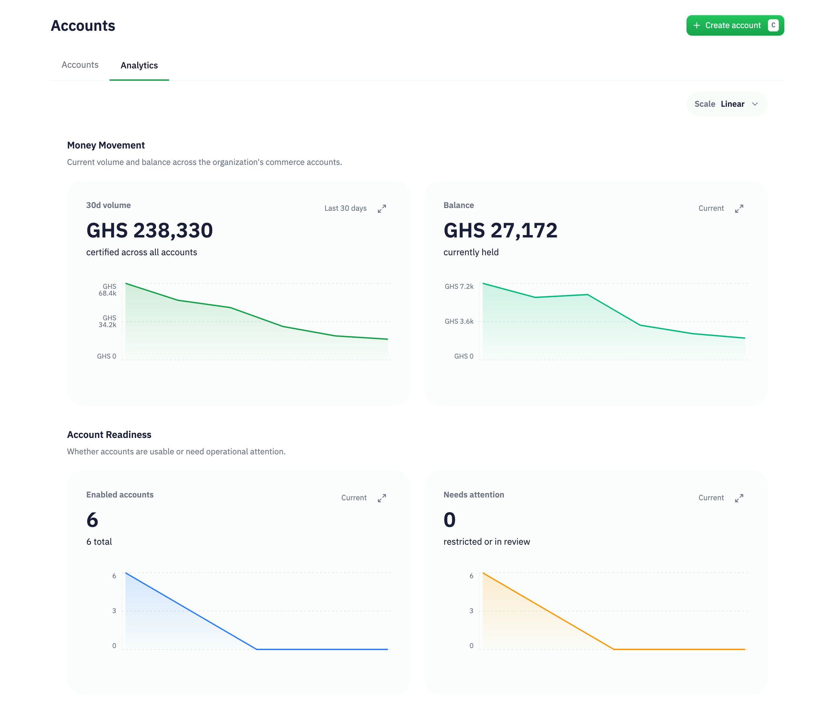
Task: Click Current label on Enabled accounts card
Action: point(354,497)
